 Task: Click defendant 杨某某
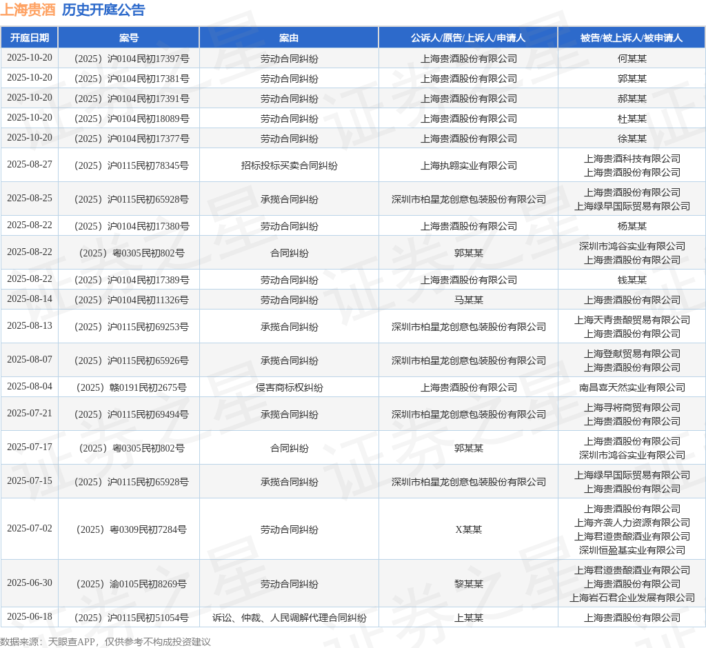click(x=632, y=226)
